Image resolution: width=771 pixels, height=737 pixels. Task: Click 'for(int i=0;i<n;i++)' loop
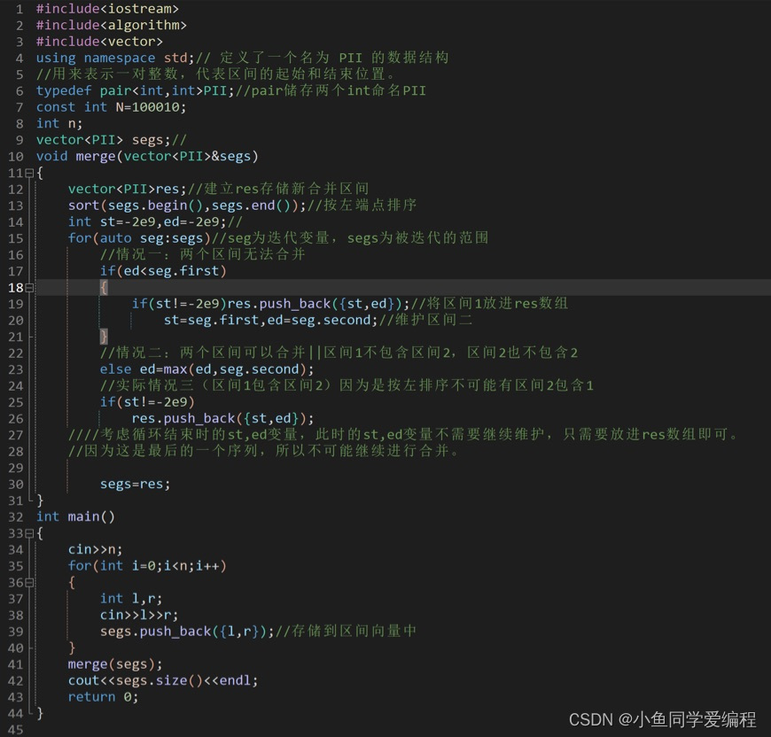tap(147, 566)
